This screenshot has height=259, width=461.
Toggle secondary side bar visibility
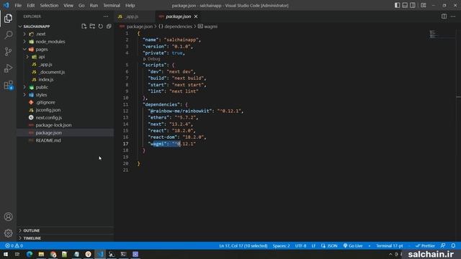point(413,5)
